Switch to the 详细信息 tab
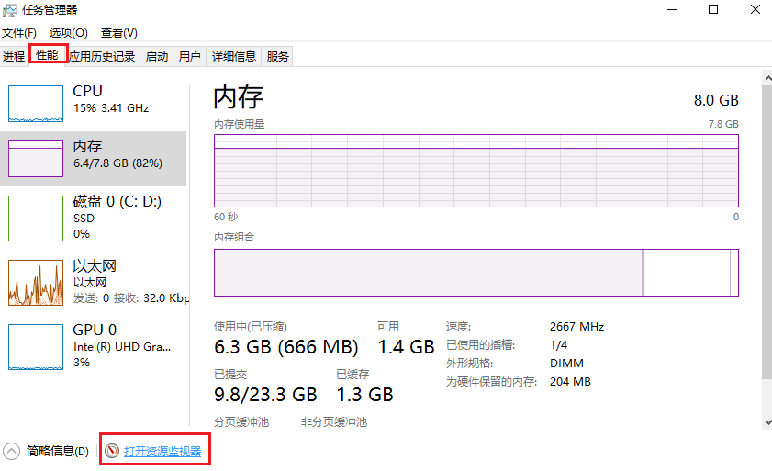 tap(234, 56)
